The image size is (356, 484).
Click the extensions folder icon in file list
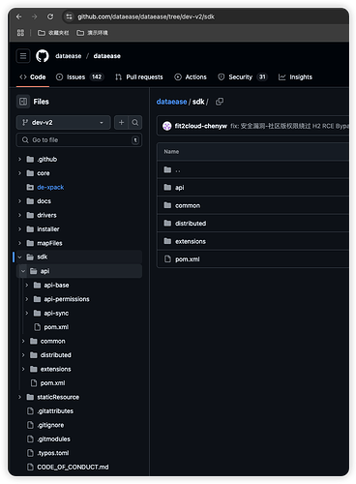(x=167, y=241)
